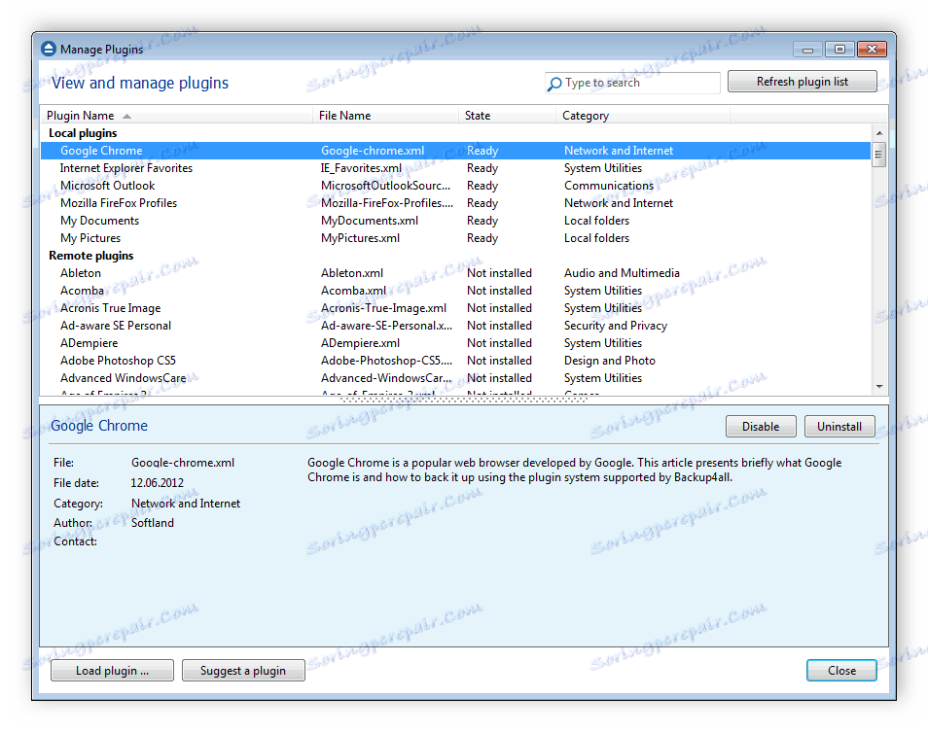The image size is (928, 732).
Task: Click the Softland author value
Action: pos(152,523)
